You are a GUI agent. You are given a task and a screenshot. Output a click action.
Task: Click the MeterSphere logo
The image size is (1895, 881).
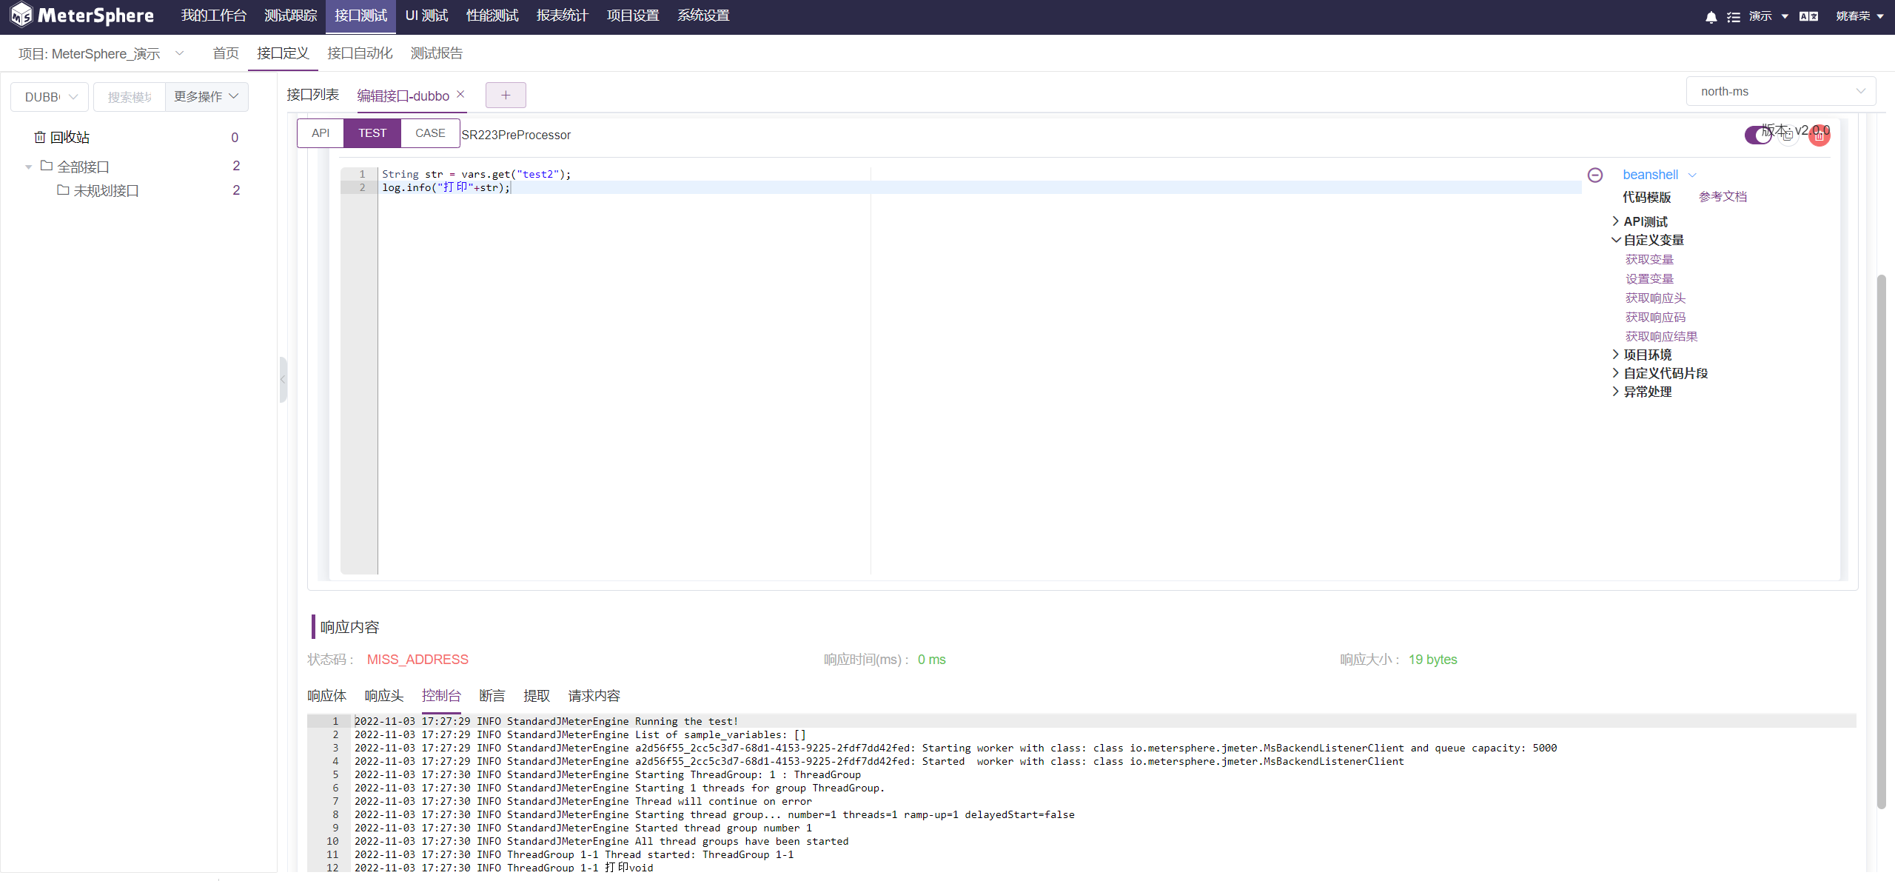[x=21, y=15]
